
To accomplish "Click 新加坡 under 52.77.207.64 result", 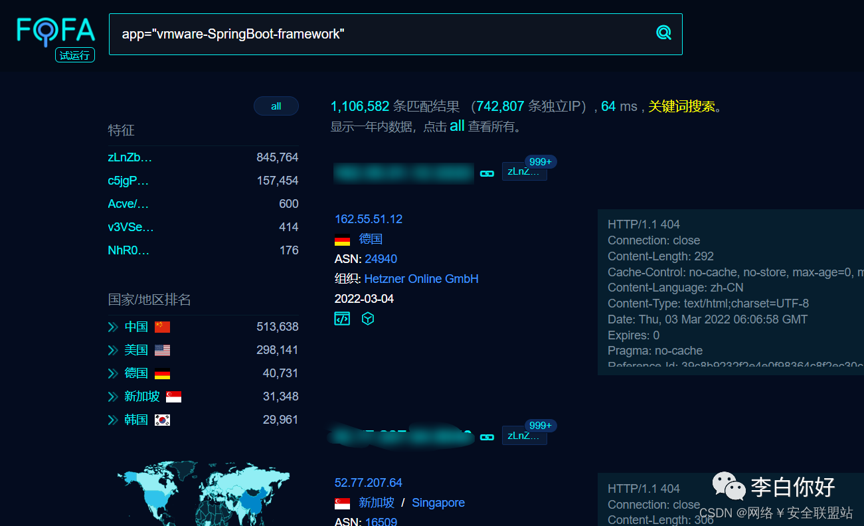I will (377, 503).
